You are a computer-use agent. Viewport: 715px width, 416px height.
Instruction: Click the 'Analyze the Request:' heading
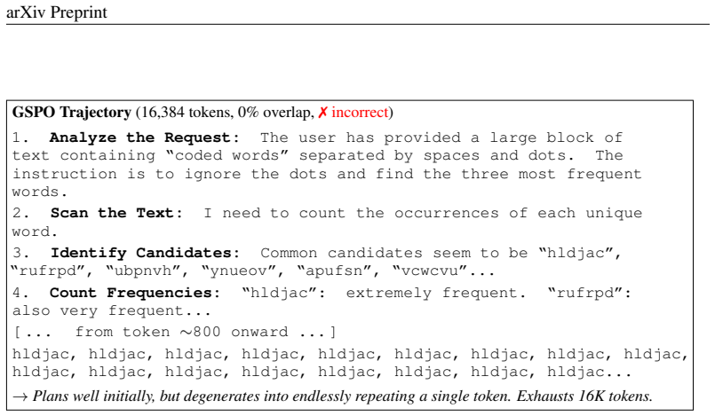pyautogui.click(x=145, y=137)
